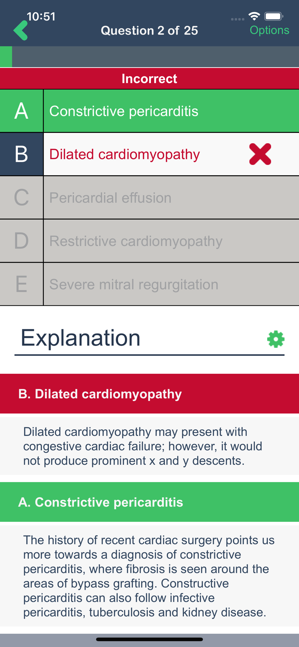299x647 pixels.
Task: Open the Options menu
Action: 269,30
